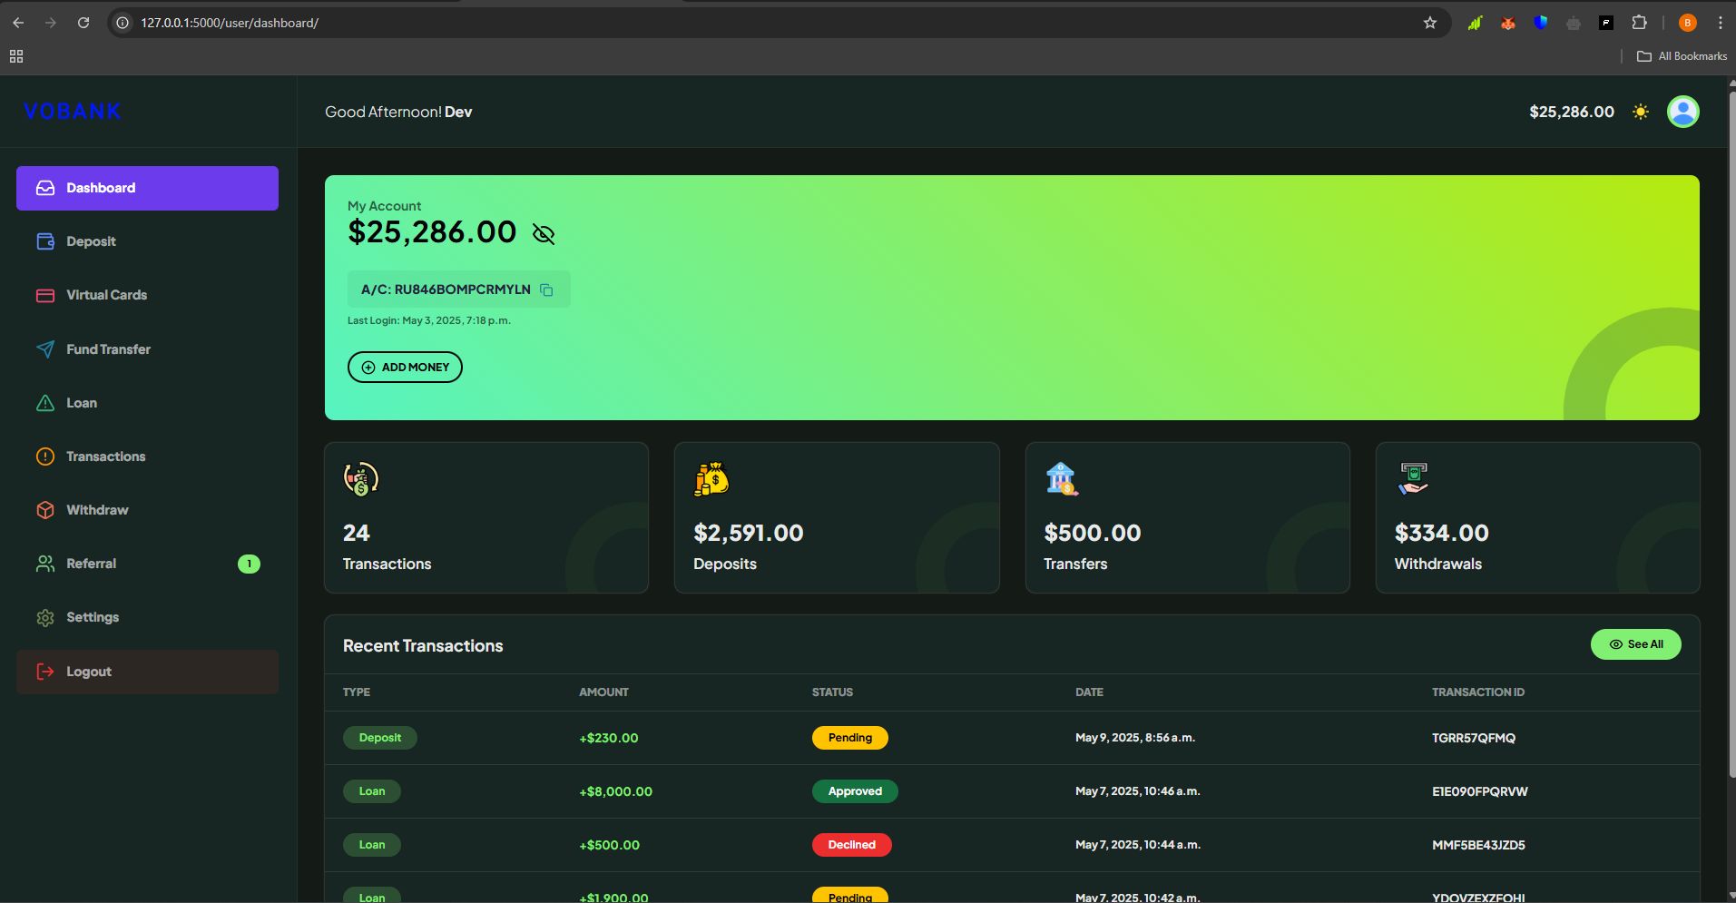Open the browser three-dot menu
The height and width of the screenshot is (903, 1736).
pyautogui.click(x=1720, y=23)
